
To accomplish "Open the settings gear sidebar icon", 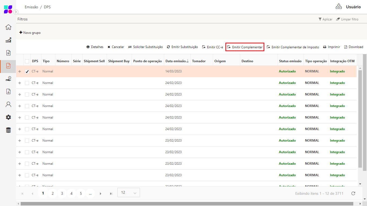I will (x=8, y=117).
